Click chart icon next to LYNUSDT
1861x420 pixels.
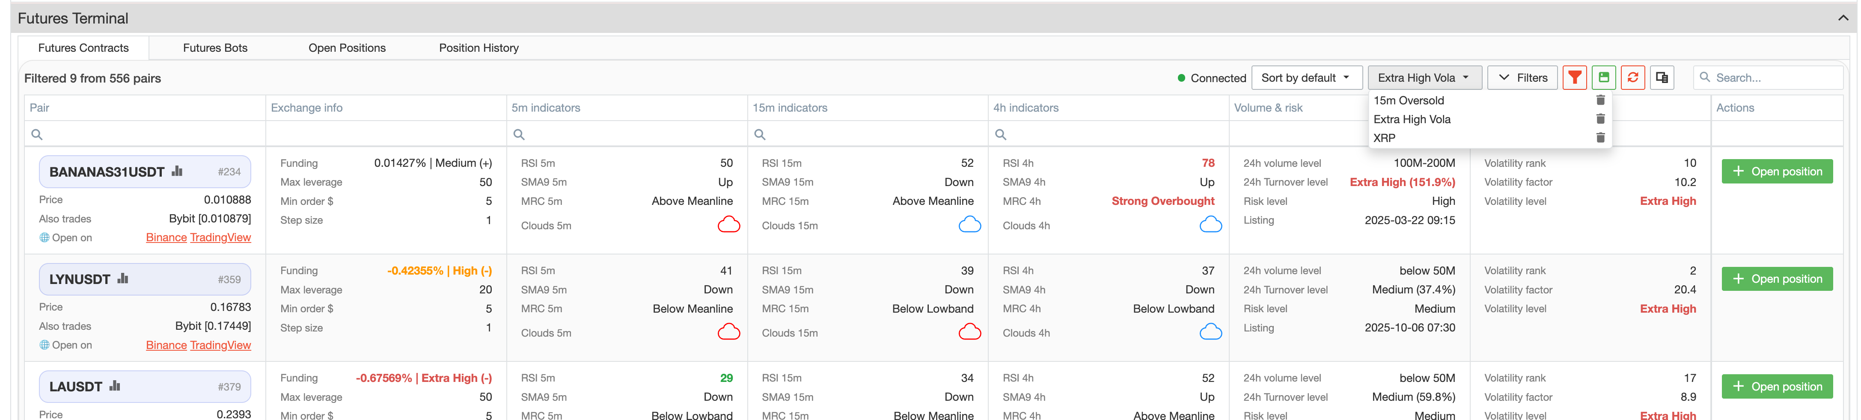click(x=123, y=279)
